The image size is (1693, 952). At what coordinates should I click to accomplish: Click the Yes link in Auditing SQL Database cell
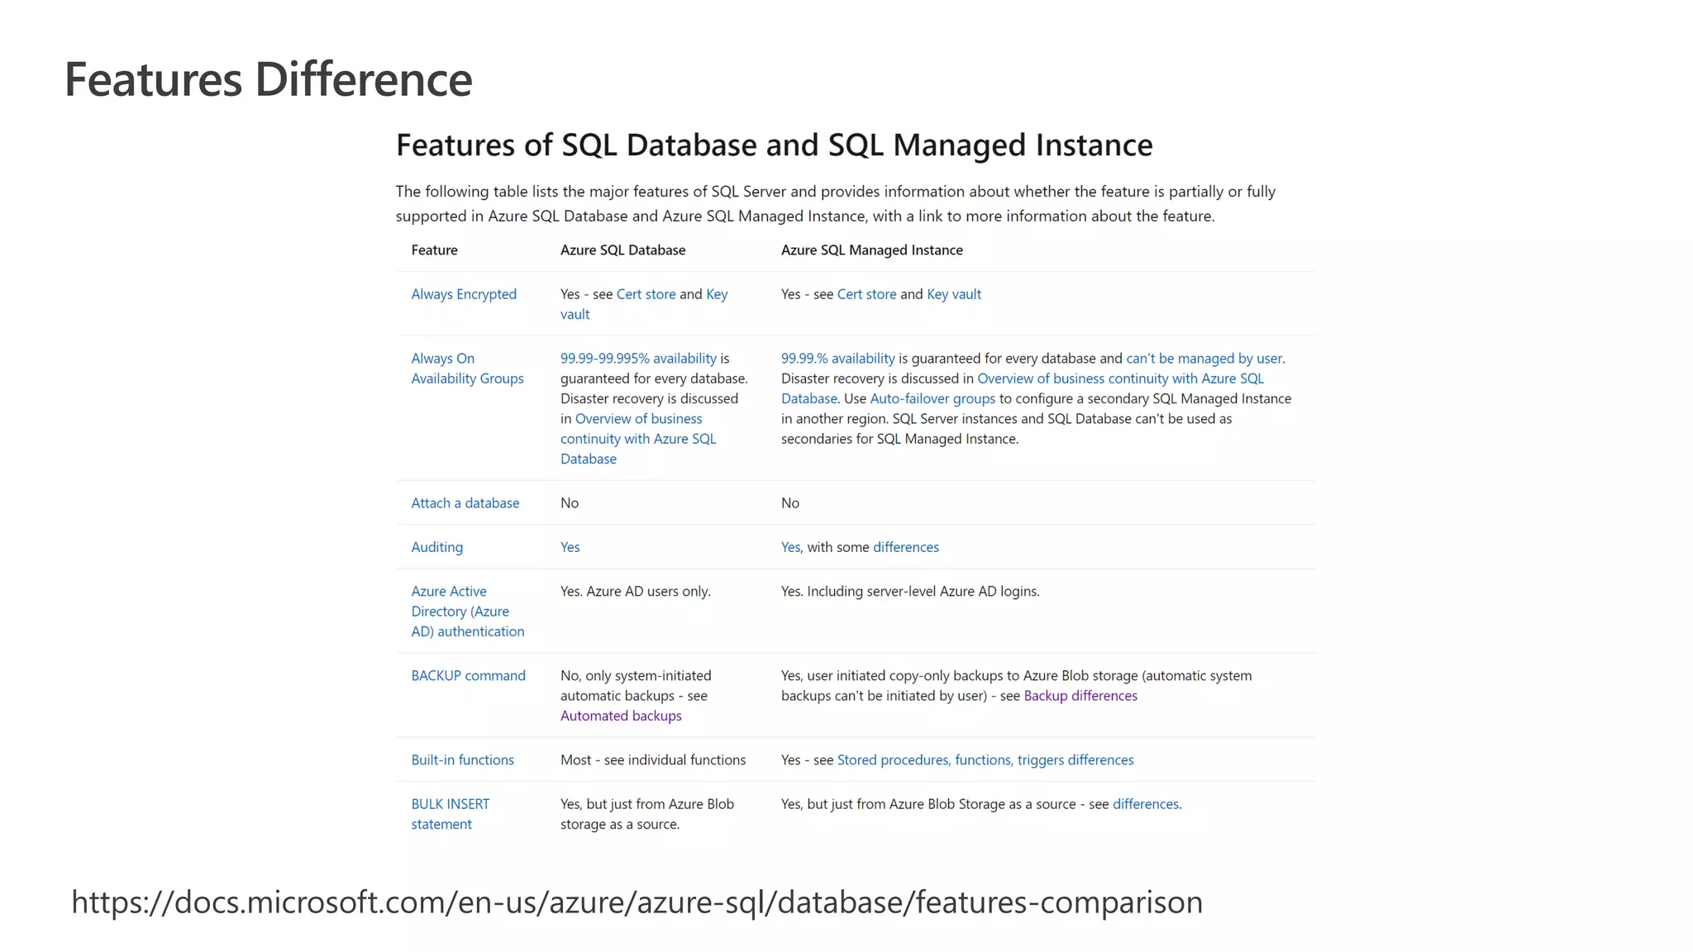pos(570,547)
